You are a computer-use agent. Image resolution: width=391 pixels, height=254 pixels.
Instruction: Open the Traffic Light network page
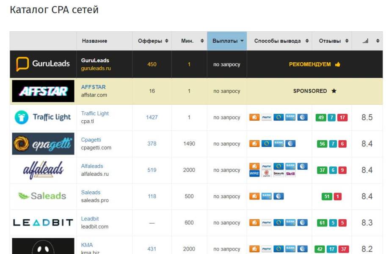click(95, 113)
